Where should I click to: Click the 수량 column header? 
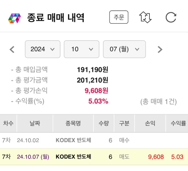104,123
